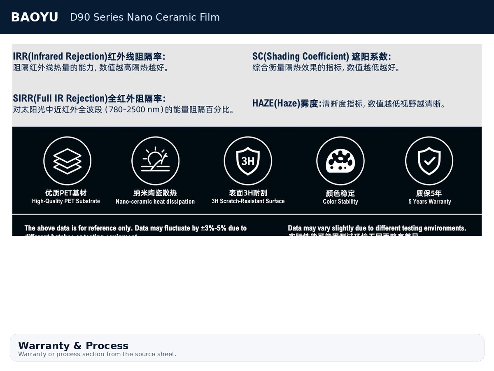
Task: Click the layered PET substrate icon
Action: coord(67,161)
